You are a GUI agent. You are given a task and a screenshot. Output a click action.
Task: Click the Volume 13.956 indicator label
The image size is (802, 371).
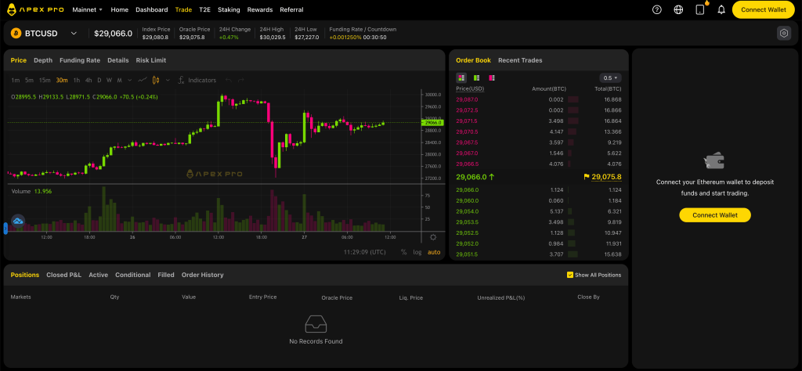tap(31, 191)
